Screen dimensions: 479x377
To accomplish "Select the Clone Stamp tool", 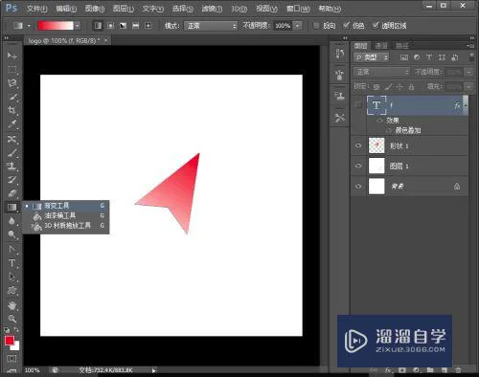I will pyautogui.click(x=11, y=166).
